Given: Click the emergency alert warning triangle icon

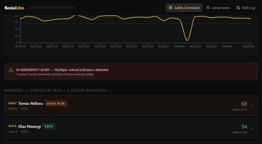Looking at the screenshot, I should click(11, 70).
